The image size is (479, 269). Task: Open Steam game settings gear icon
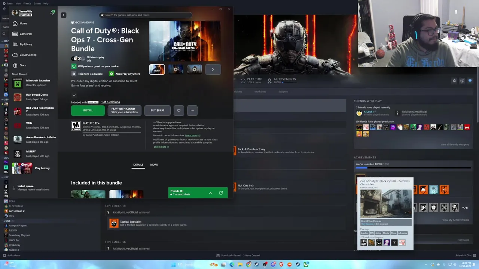click(x=454, y=81)
